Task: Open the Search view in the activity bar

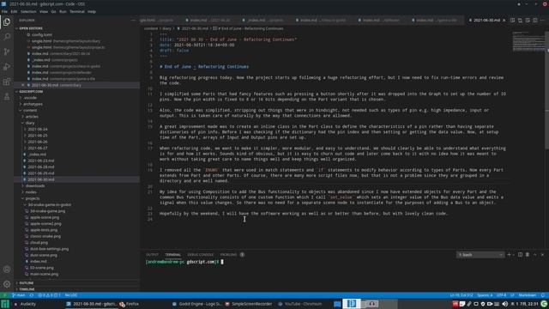Action: [7, 37]
